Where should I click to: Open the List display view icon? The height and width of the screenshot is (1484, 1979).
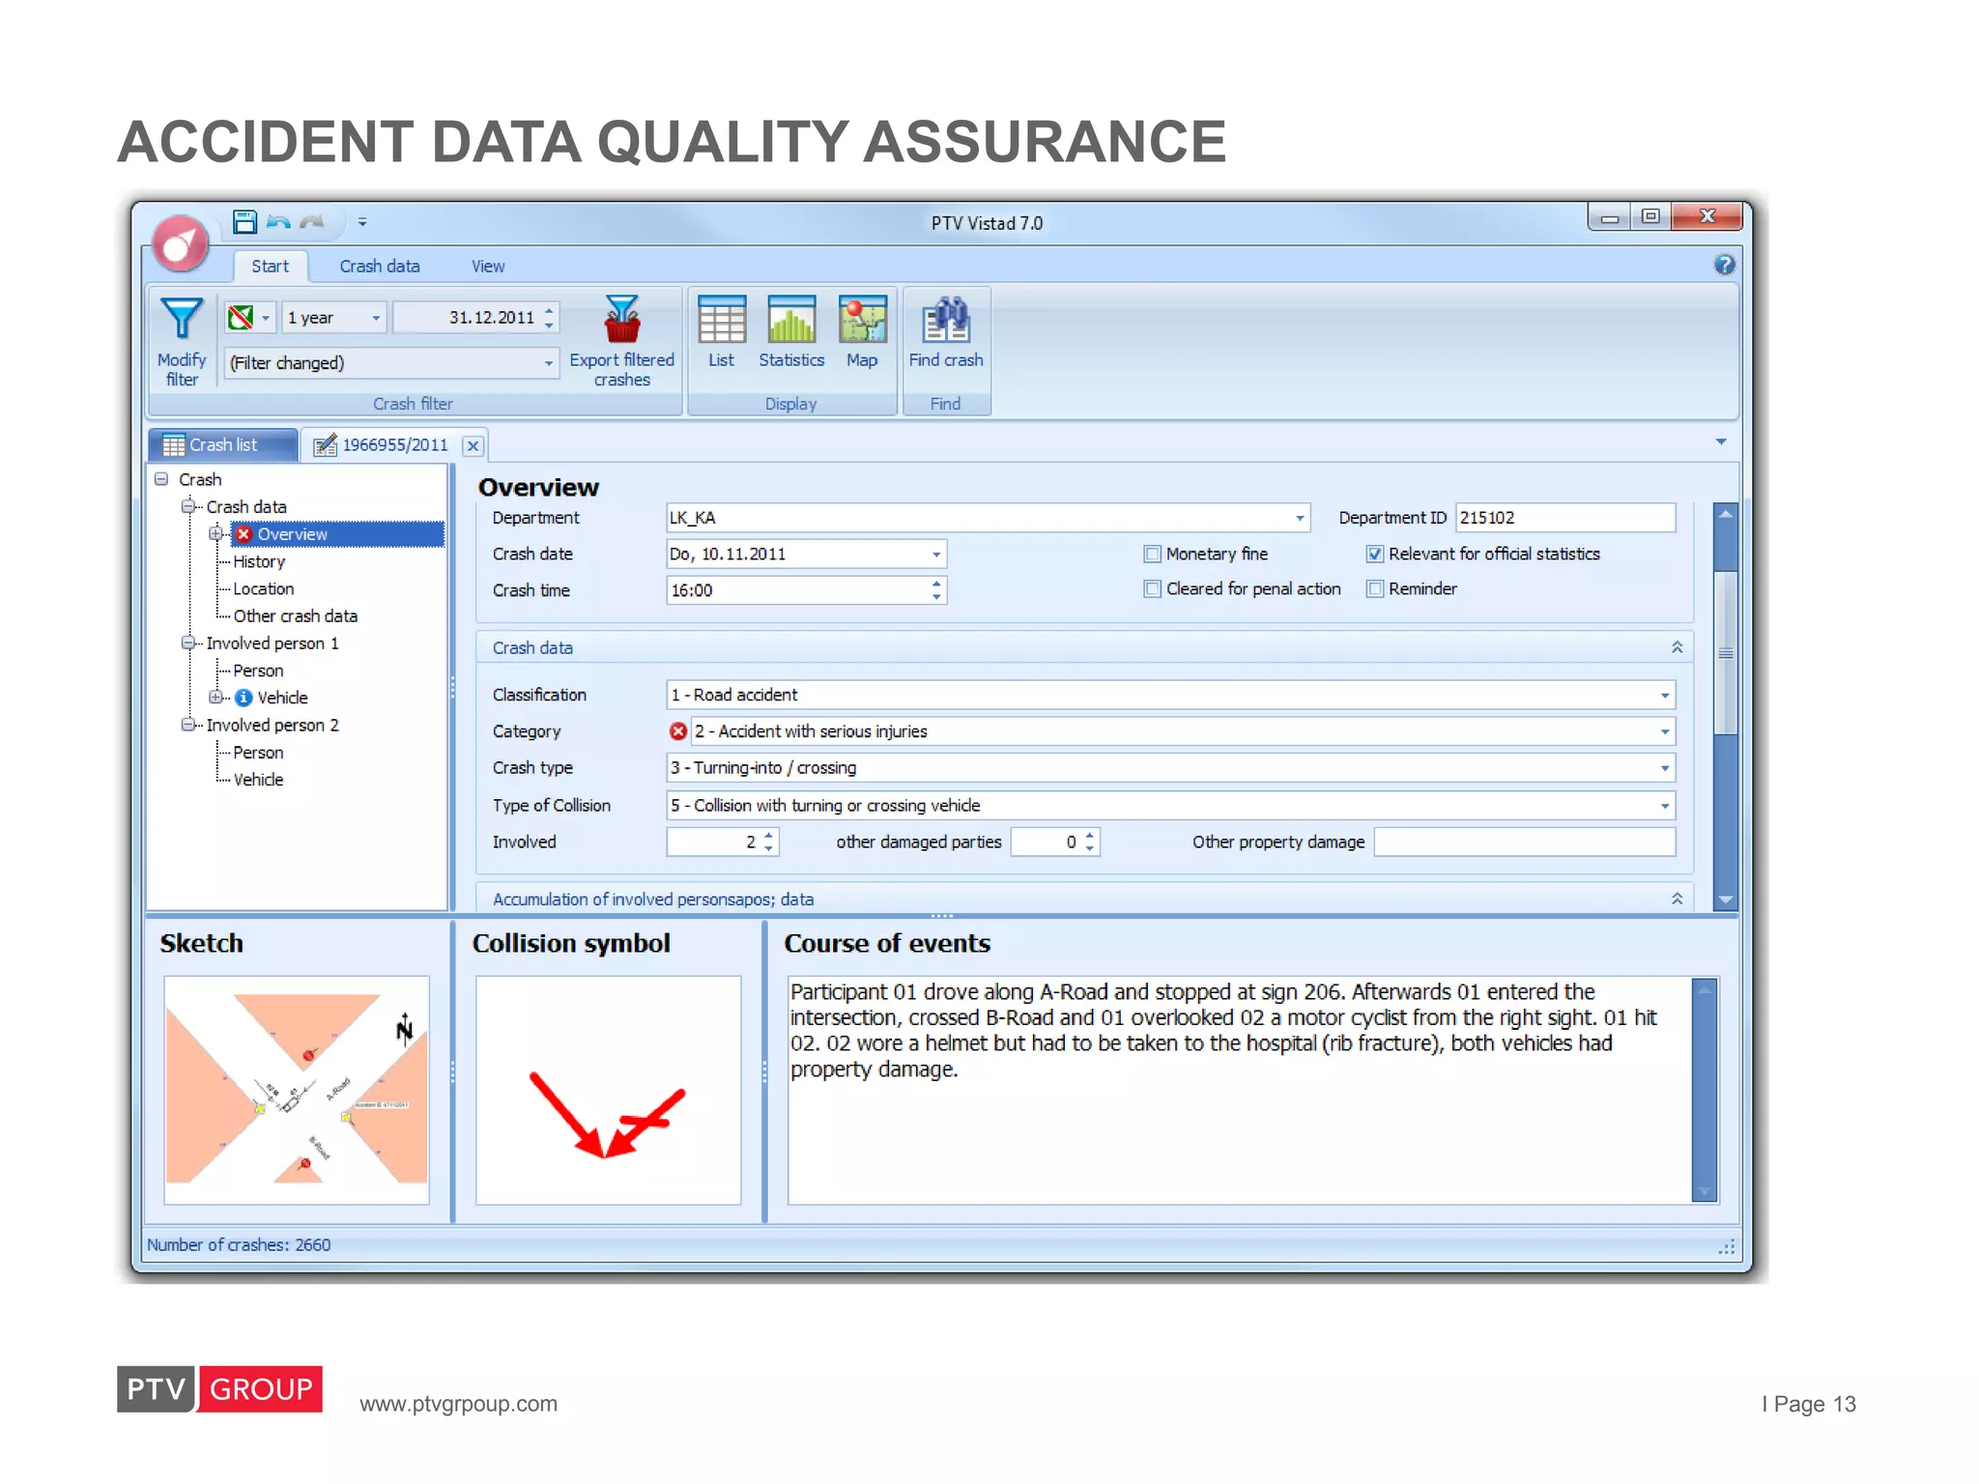721,320
